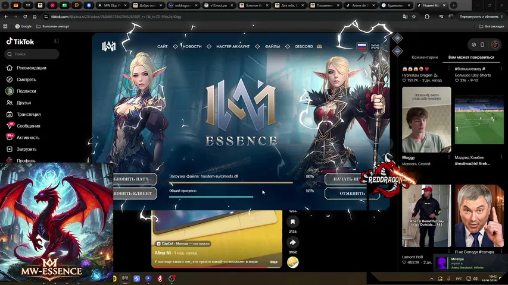Open the Выполнен импорт bookmarks folder
Image resolution: width=508 pixels, height=285 pixels.
click(52, 27)
